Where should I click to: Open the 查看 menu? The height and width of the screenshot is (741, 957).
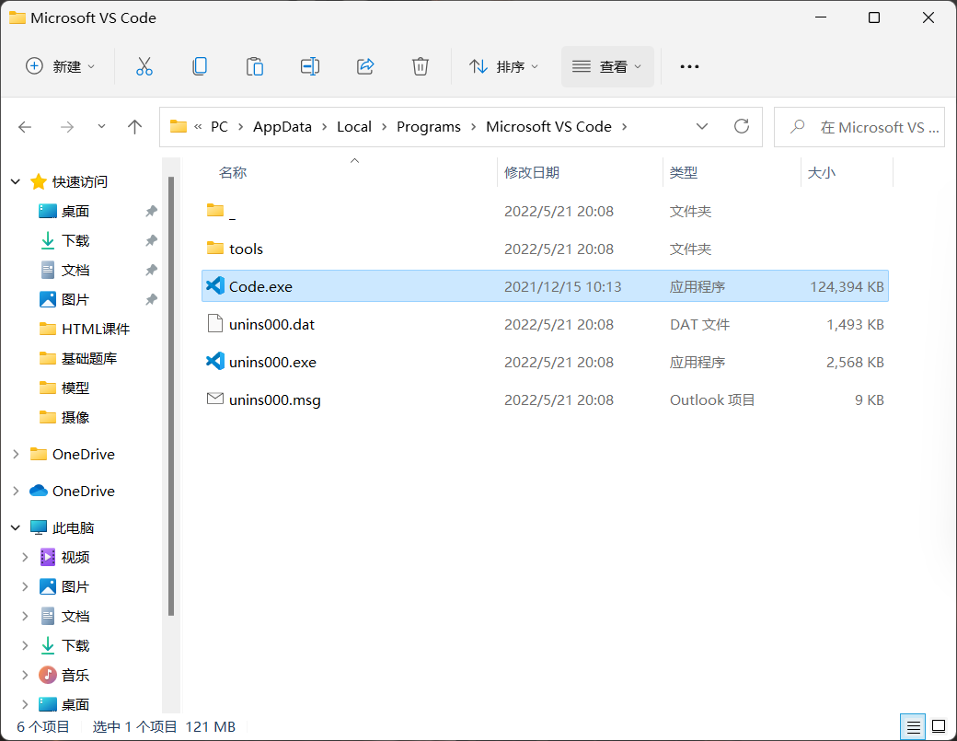point(607,66)
